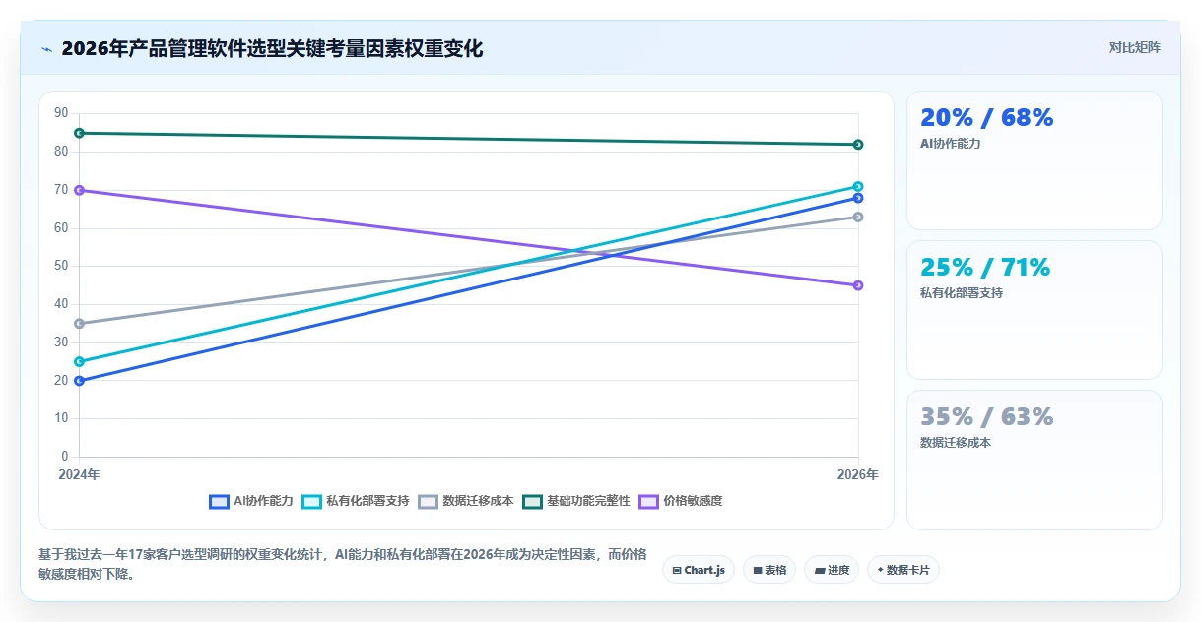Click the 数据卡片 tag button
This screenshot has height=622, width=1201.
point(903,570)
